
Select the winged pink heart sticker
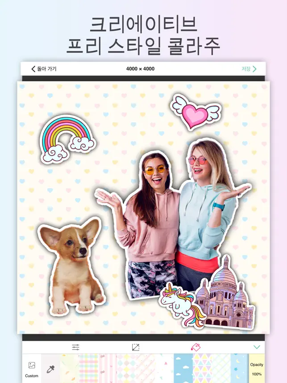tap(196, 112)
